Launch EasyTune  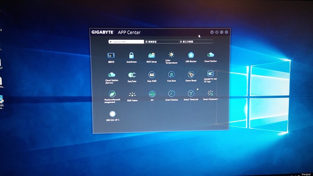click(x=132, y=77)
